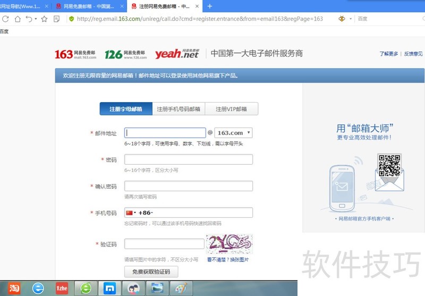Open the 1zhe taskbar icon
Screen dimensions: 425x296
(x=62, y=289)
